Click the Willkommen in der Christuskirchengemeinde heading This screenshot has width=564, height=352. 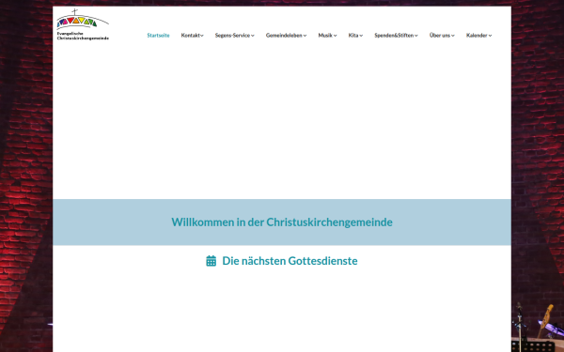tap(282, 222)
